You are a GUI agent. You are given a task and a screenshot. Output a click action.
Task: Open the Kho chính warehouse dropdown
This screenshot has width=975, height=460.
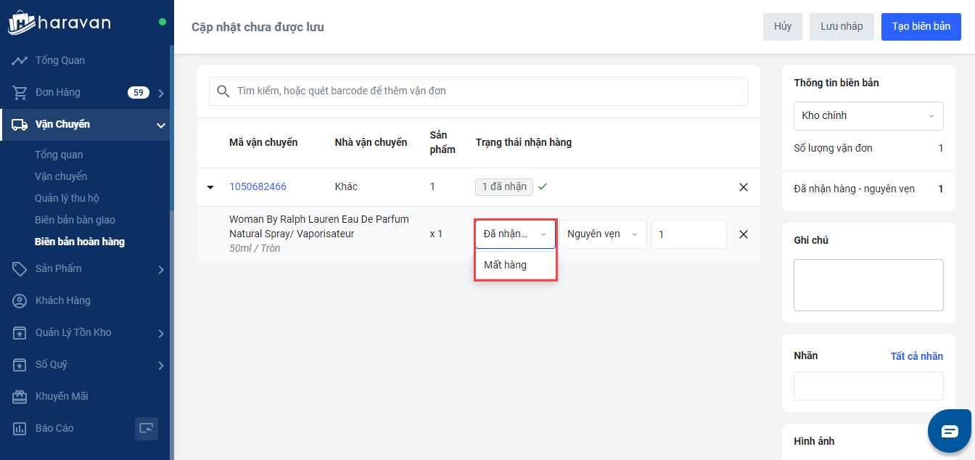pos(868,116)
